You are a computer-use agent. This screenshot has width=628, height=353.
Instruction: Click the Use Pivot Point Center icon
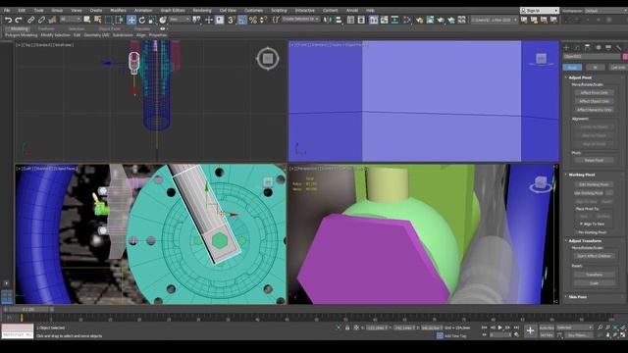tap(196, 20)
